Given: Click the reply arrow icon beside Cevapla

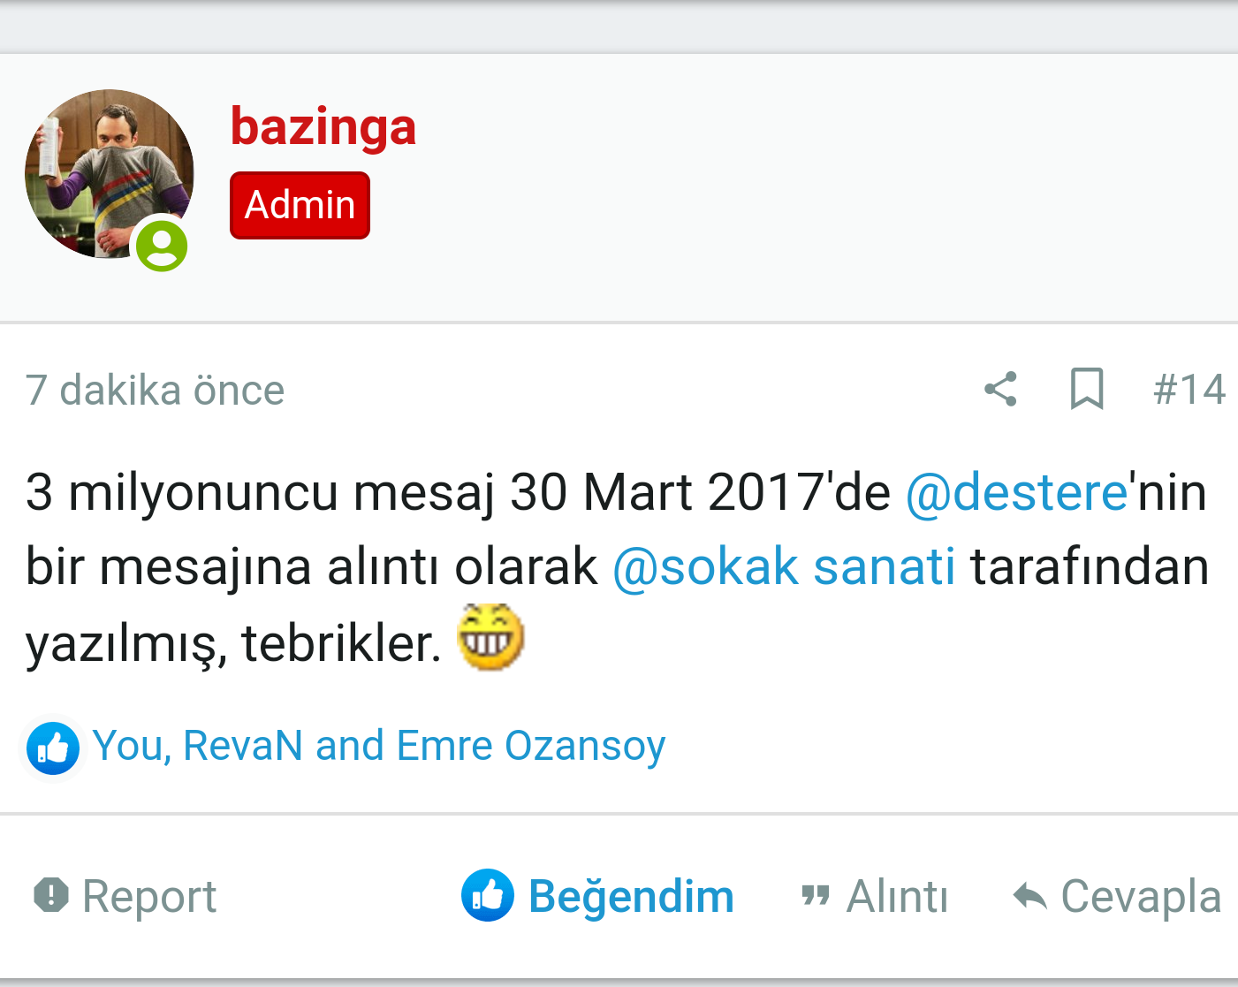Looking at the screenshot, I should 1029,896.
